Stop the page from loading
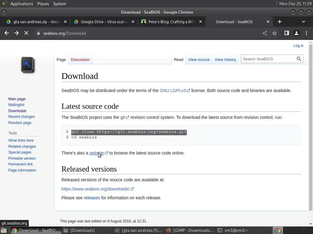This screenshot has height=234, width=313. pos(26,33)
